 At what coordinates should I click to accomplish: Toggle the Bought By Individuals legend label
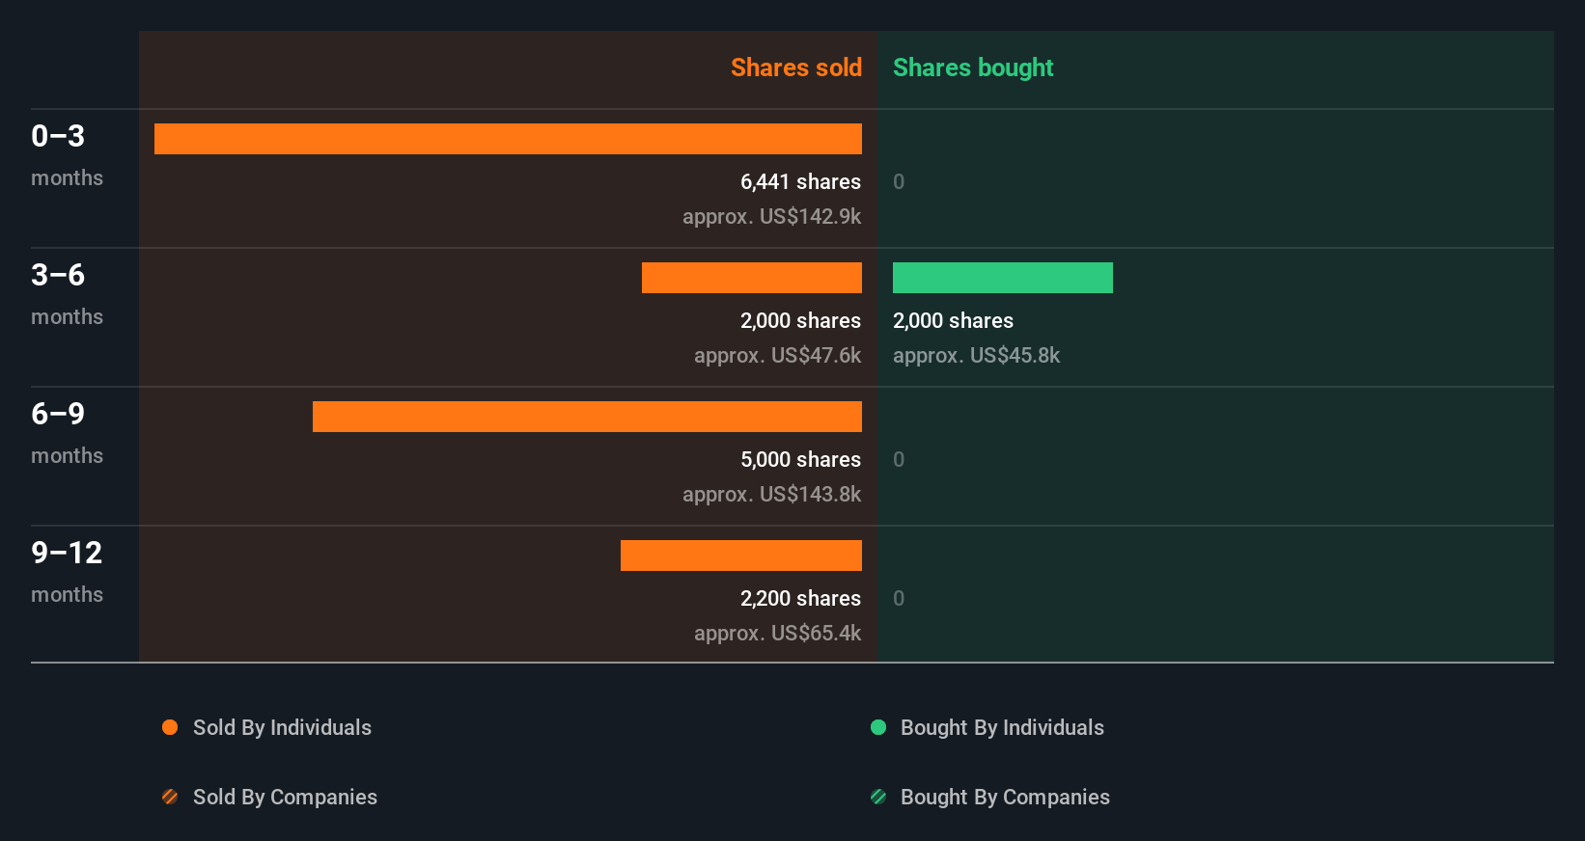(1002, 727)
